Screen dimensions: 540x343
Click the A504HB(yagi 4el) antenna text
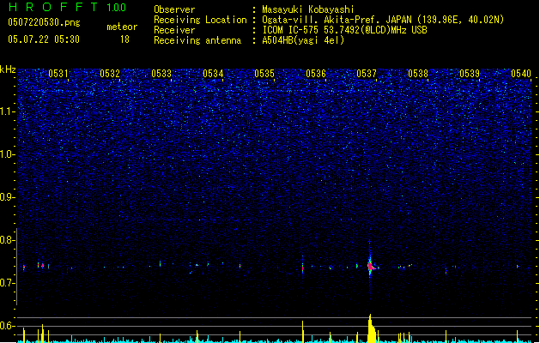(303, 40)
